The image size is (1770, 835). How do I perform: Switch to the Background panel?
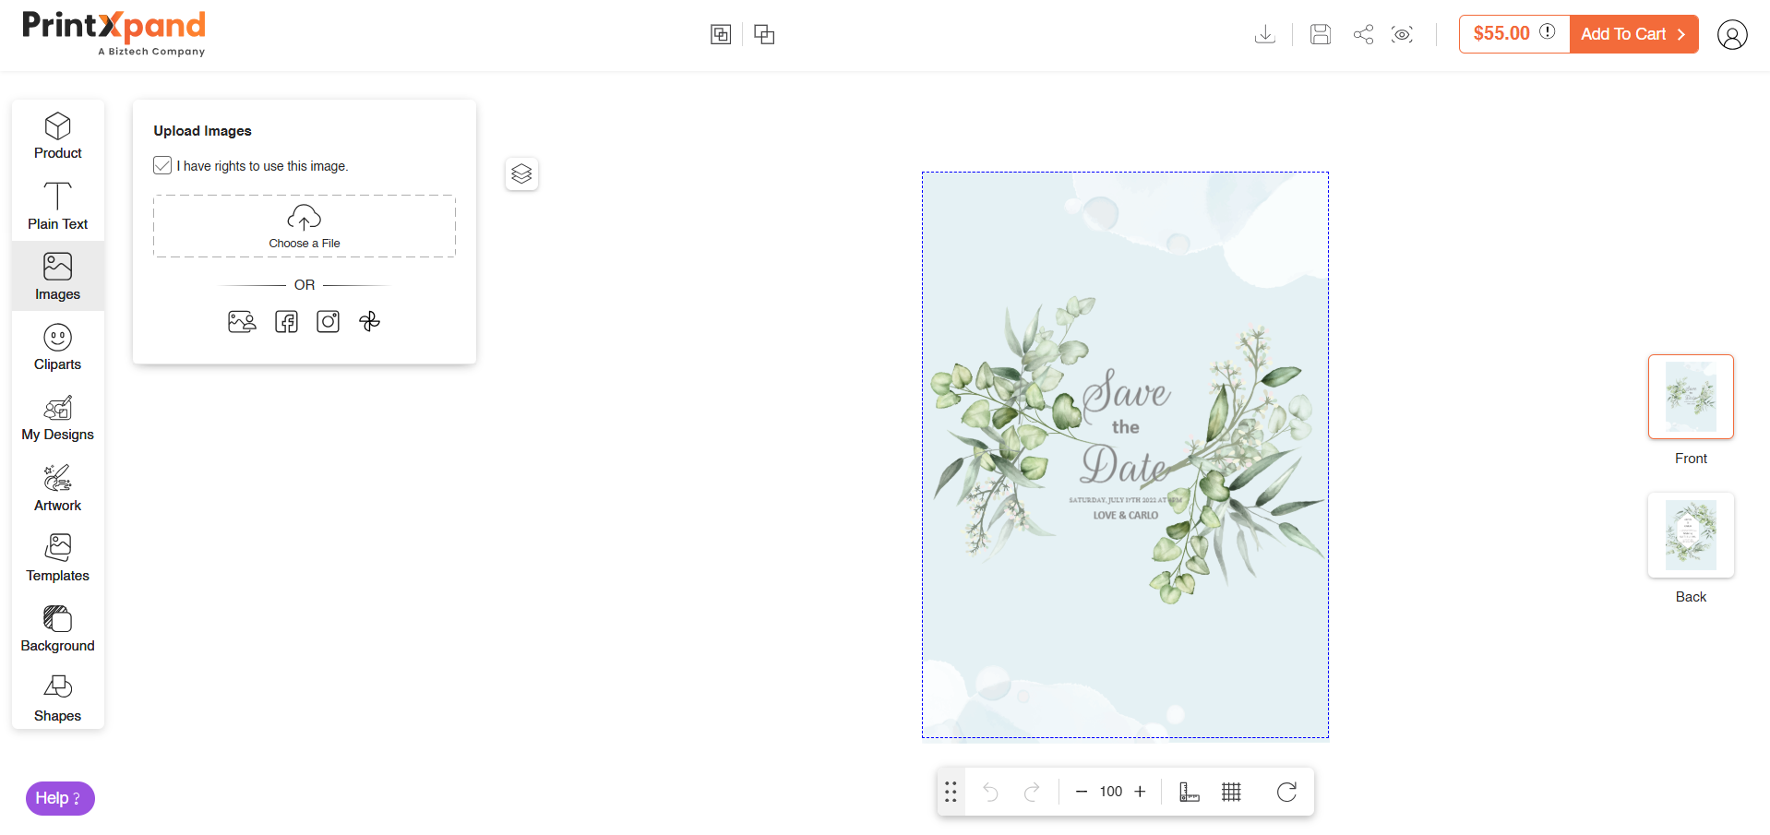57,628
